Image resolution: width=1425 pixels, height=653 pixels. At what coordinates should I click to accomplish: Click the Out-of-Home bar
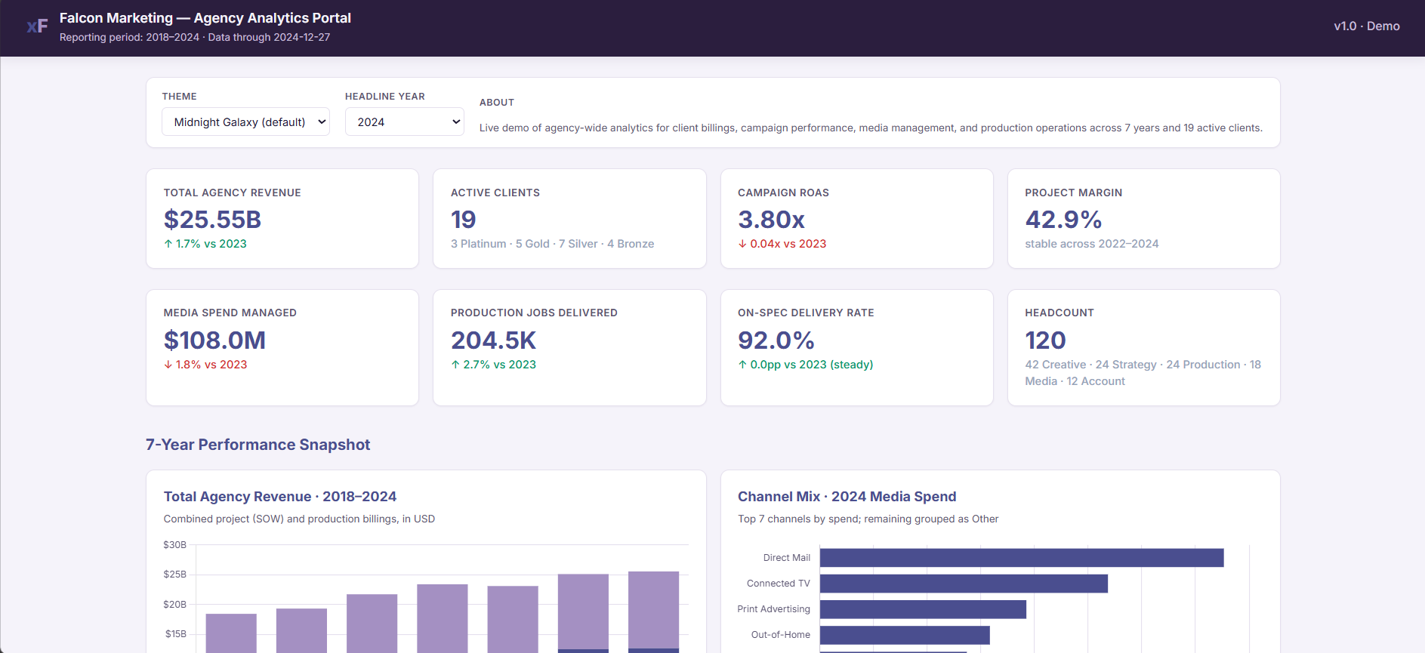(905, 635)
